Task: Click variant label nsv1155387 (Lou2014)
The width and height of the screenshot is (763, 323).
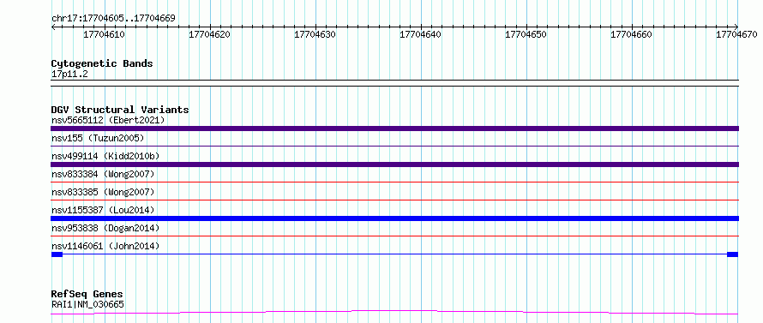Action: [103, 210]
